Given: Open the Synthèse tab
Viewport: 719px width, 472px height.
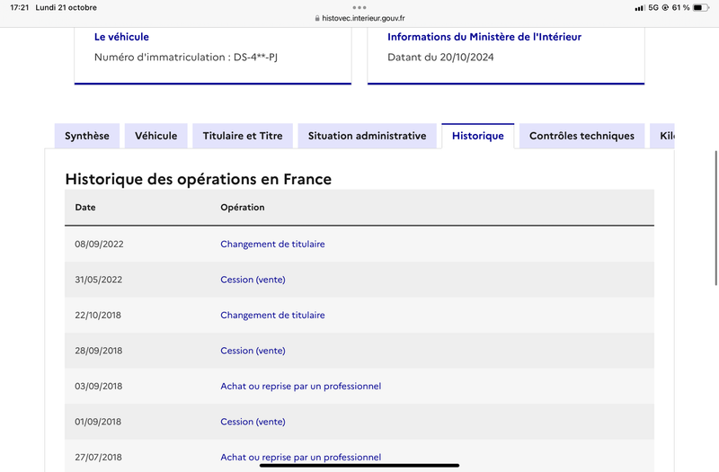Looking at the screenshot, I should tap(86, 136).
